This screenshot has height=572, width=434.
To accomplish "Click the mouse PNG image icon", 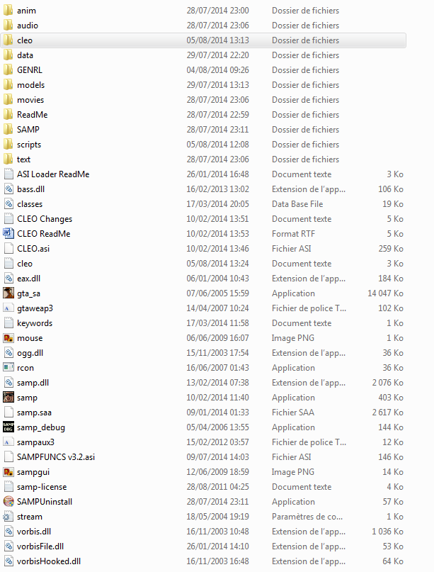I will pos(8,338).
